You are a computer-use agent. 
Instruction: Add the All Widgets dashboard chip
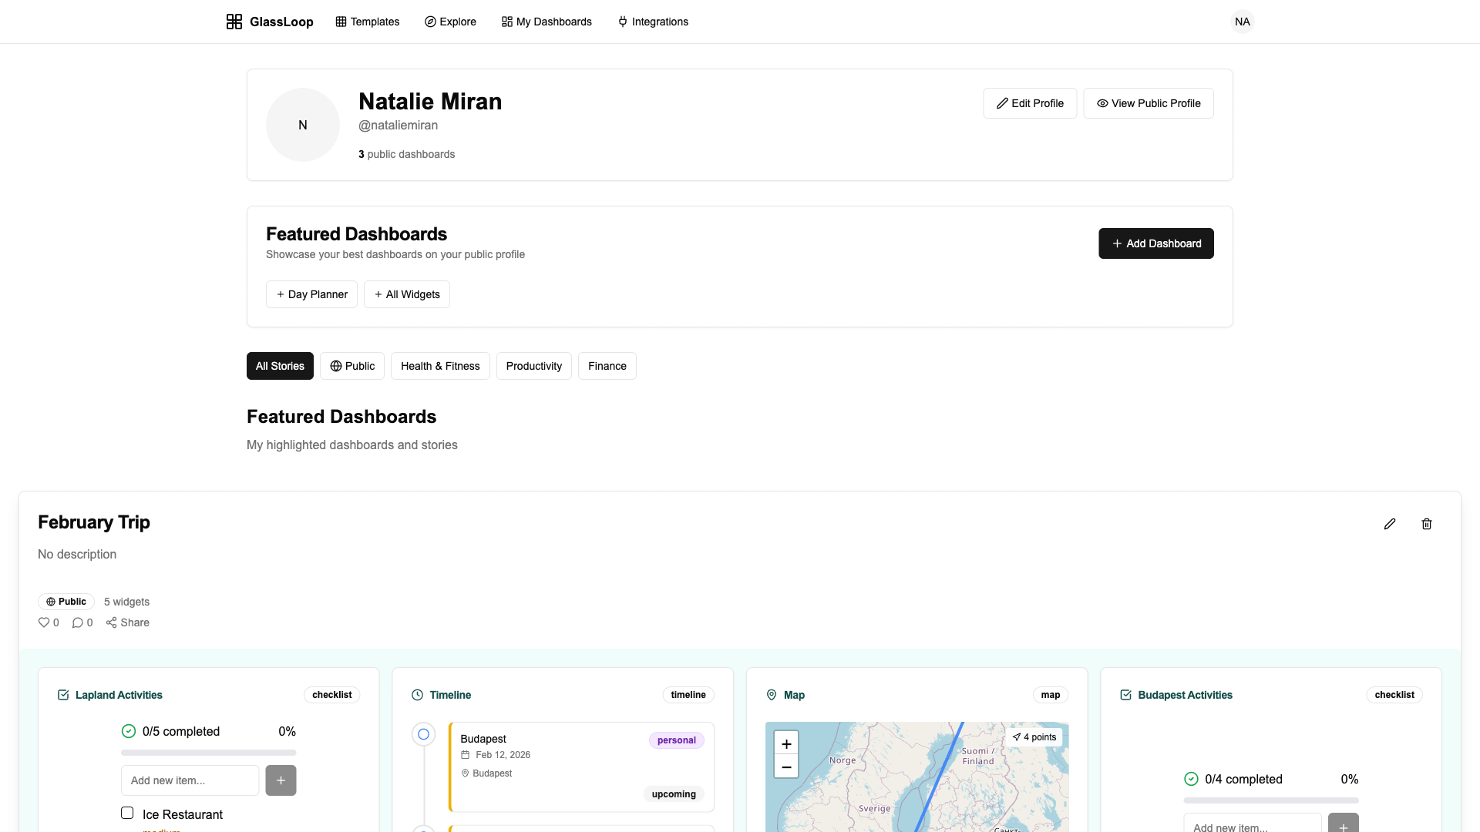[x=407, y=294]
